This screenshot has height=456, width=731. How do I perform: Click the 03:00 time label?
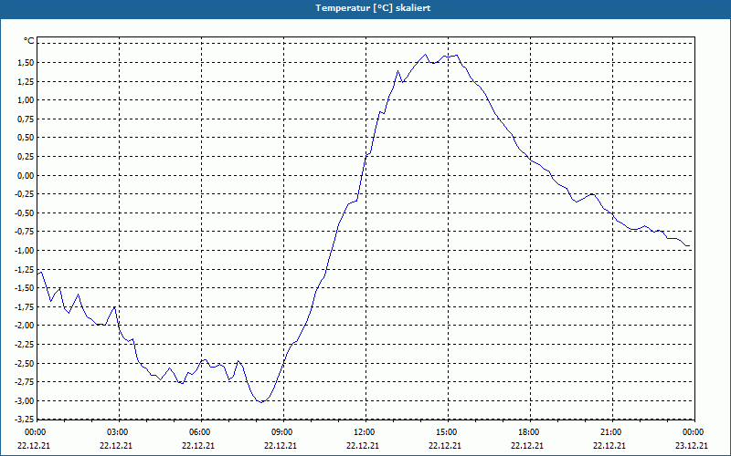pyautogui.click(x=119, y=432)
